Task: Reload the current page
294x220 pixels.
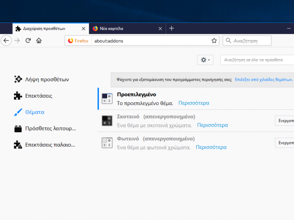Action: (28, 41)
